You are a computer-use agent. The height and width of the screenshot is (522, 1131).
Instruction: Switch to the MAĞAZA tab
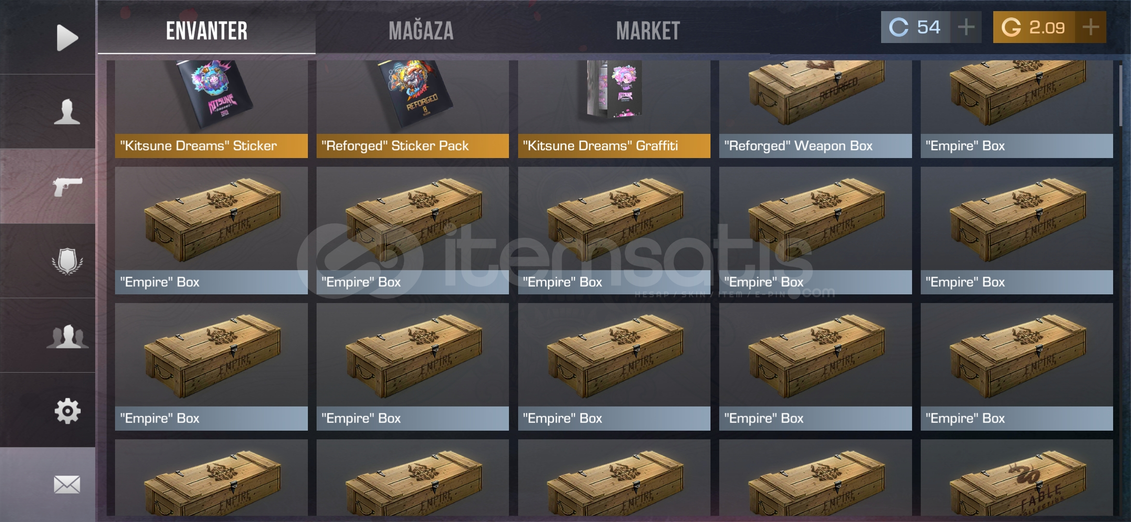(421, 31)
